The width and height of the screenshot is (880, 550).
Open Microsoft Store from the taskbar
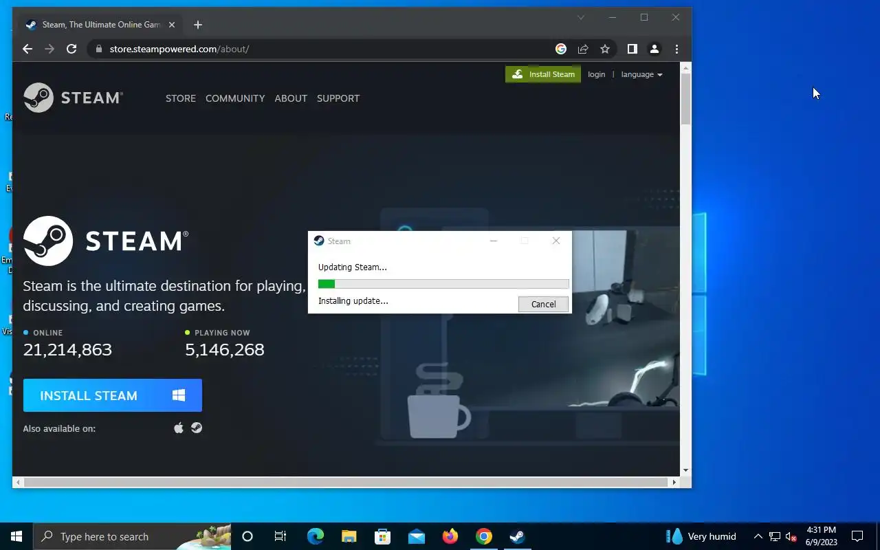[x=382, y=536]
